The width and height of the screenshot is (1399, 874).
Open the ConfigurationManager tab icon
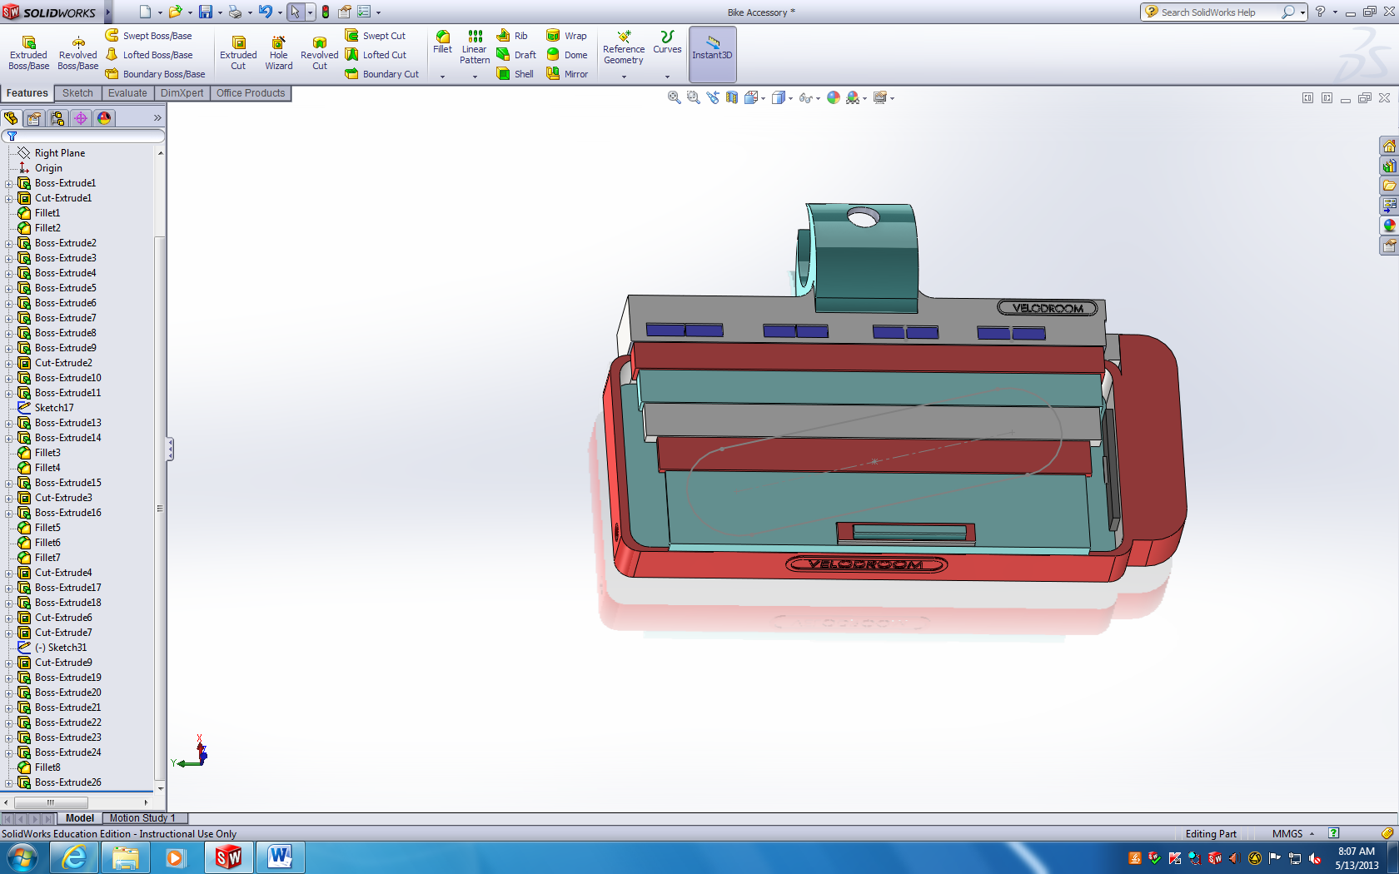tap(57, 118)
